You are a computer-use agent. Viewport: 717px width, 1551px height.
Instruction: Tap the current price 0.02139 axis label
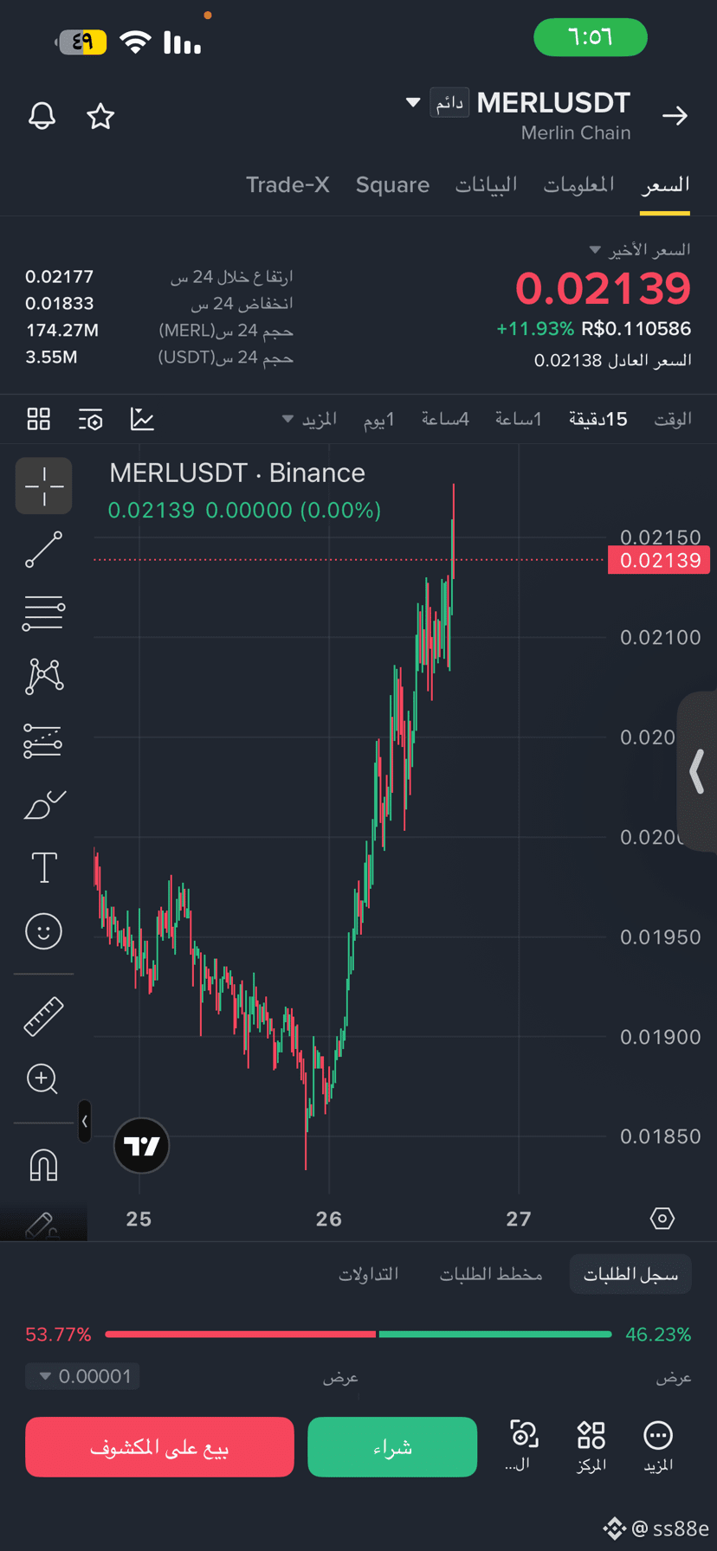[x=659, y=560]
